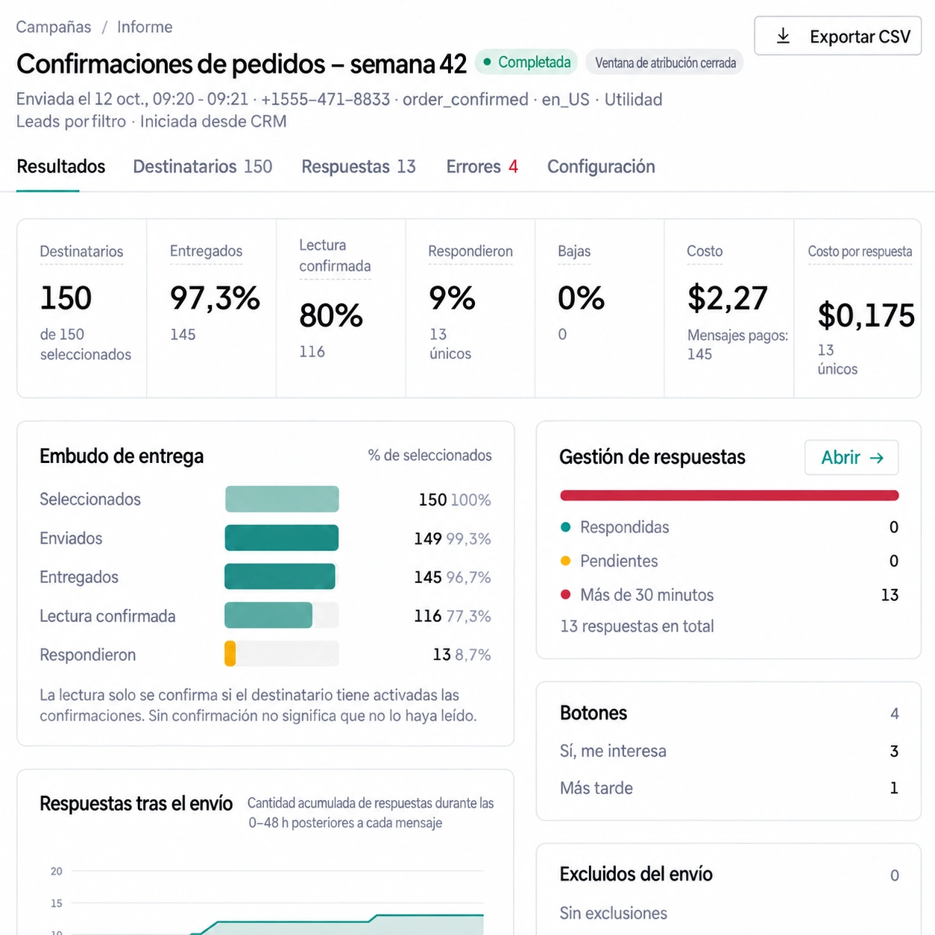
Task: Click the Completada status badge
Action: point(527,62)
